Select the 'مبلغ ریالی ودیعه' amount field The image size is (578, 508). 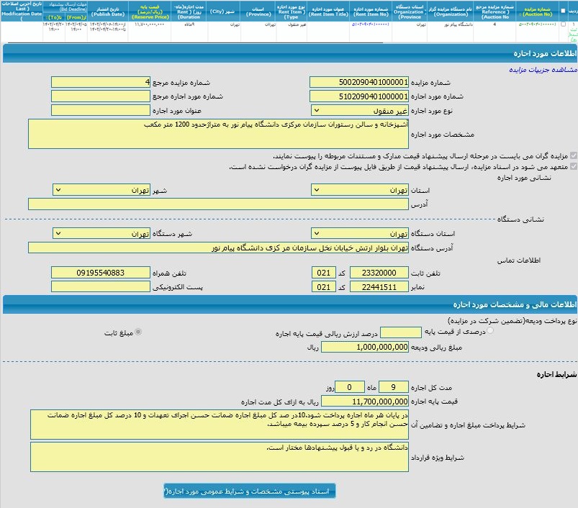[x=365, y=347]
